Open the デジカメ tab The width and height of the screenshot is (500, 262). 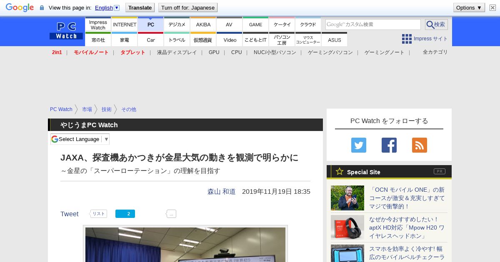pos(177,25)
